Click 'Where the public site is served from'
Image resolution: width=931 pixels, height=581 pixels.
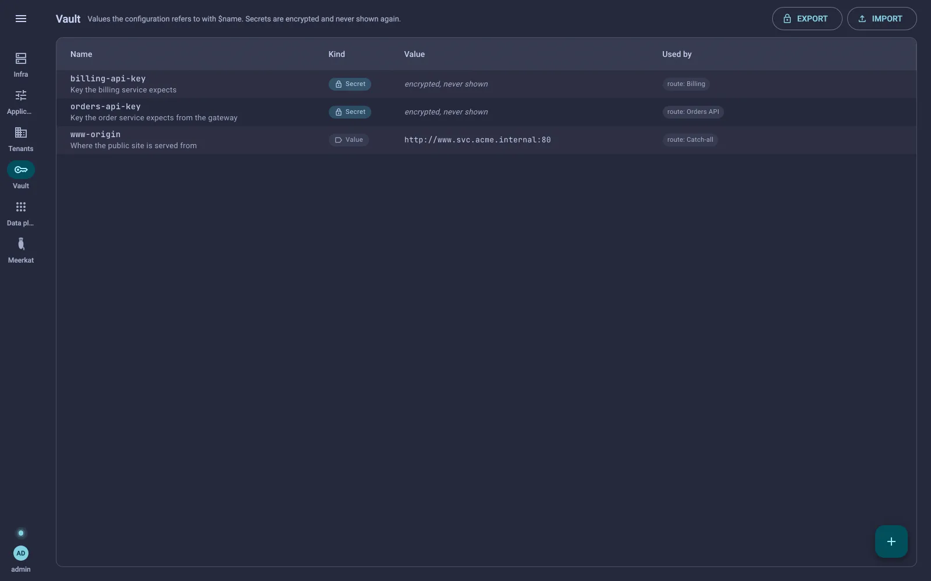pyautogui.click(x=133, y=146)
